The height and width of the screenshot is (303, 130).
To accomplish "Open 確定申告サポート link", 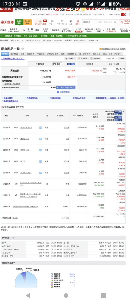I will coord(10,101).
